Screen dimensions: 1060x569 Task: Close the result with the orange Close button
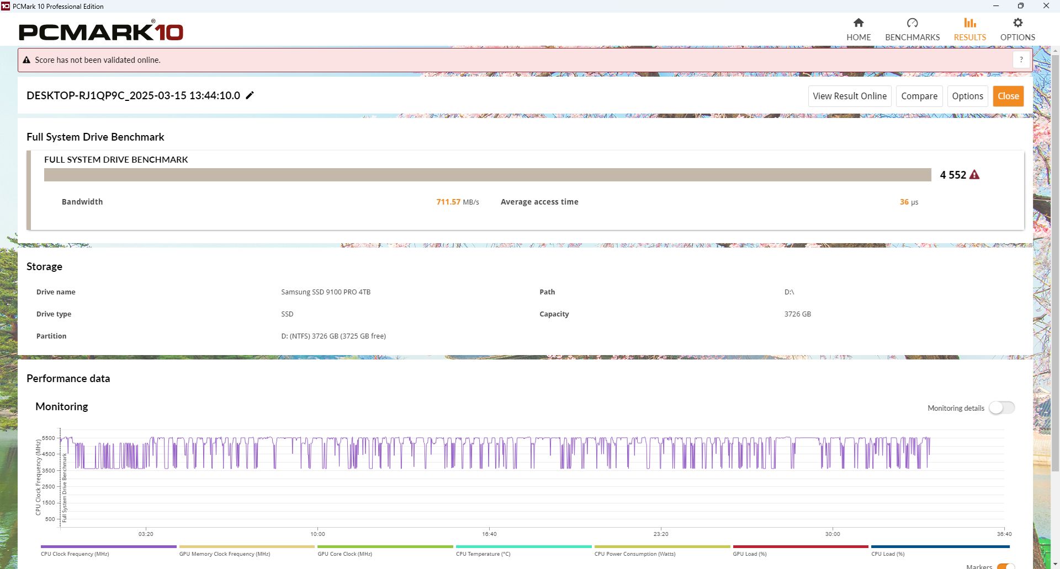coord(1008,96)
